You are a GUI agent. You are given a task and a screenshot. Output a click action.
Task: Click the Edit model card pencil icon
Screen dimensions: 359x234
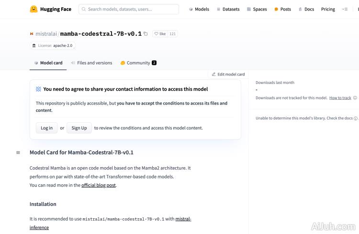click(214, 74)
